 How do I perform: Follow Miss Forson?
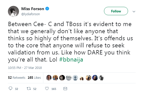pyautogui.click(x=116, y=11)
